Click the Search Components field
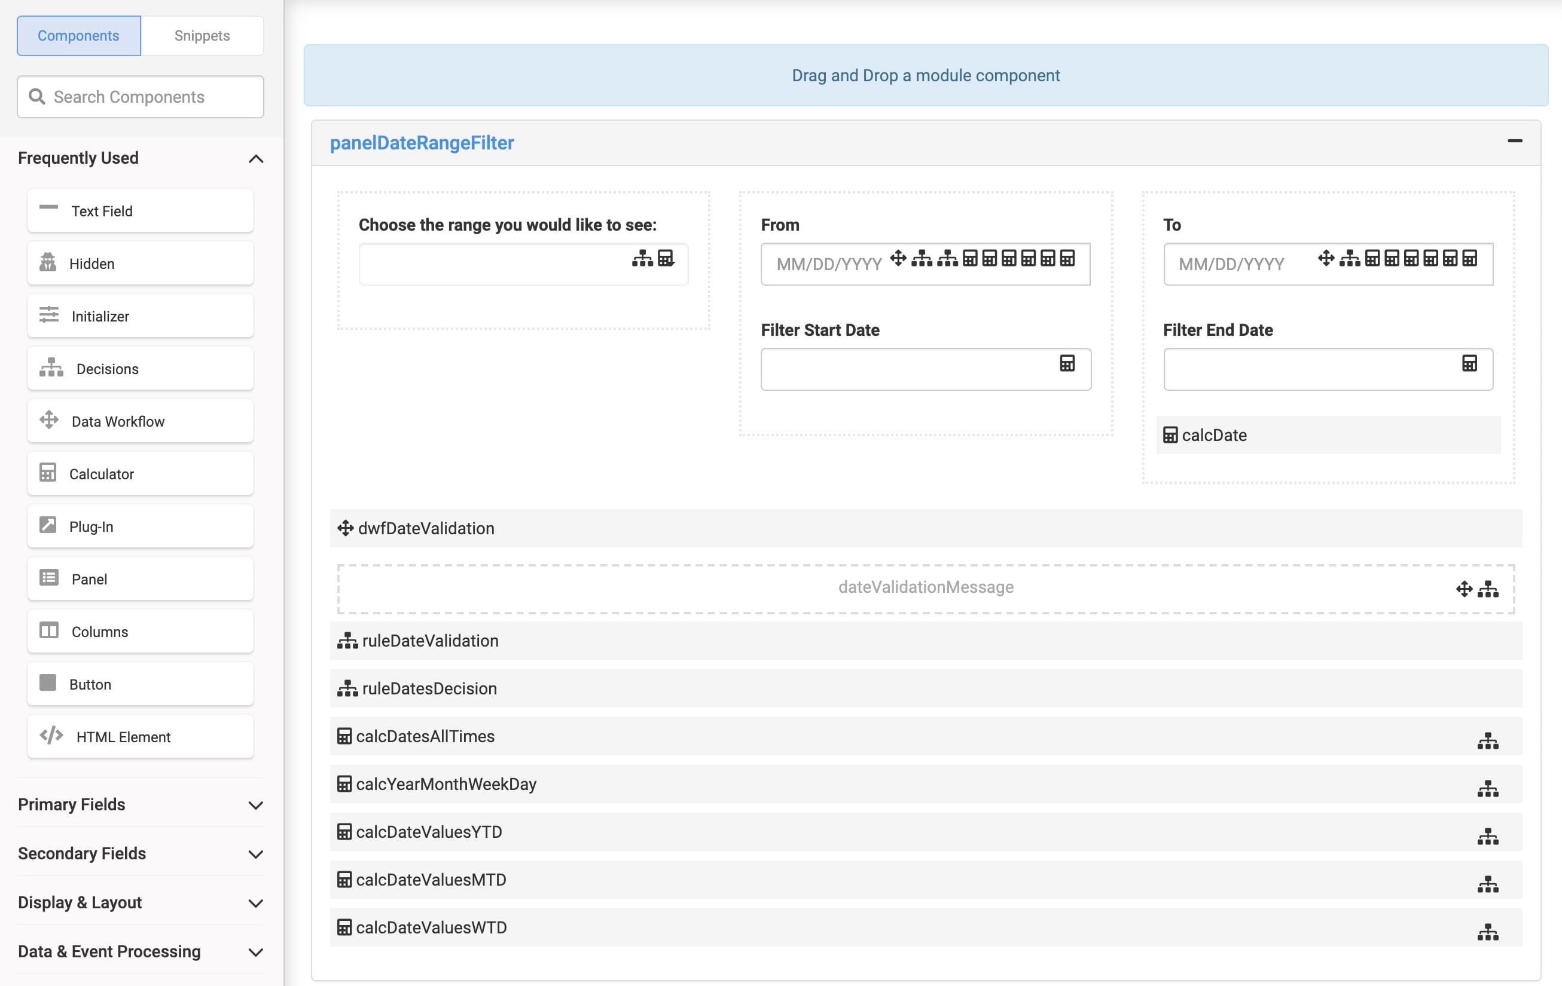 (x=140, y=97)
